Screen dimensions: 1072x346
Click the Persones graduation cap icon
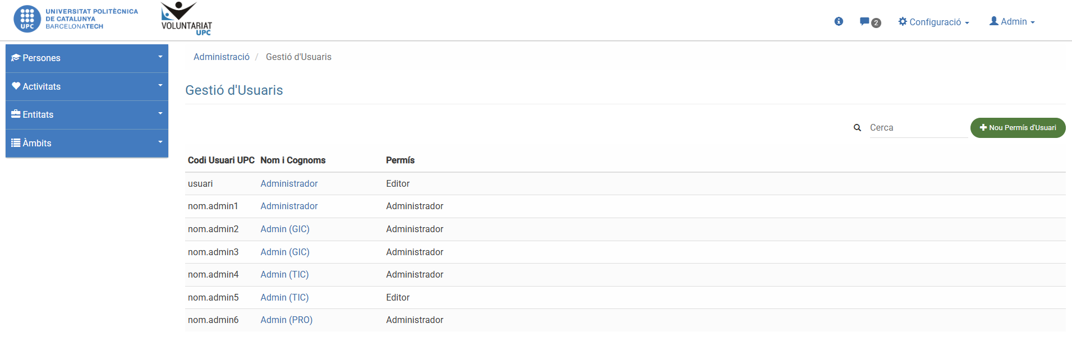16,58
